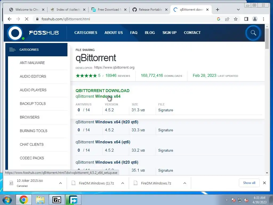The width and height of the screenshot is (273, 205).
Task: Select BACKUP TOOLS category
Action: 33,104
